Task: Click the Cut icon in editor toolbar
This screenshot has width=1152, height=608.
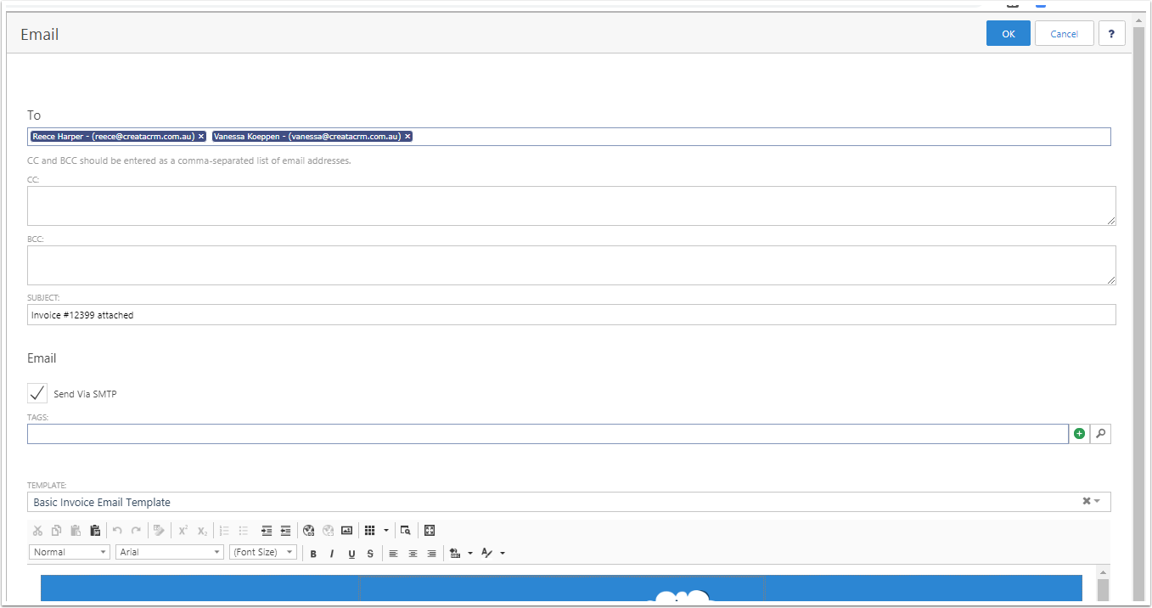Action: pos(37,531)
